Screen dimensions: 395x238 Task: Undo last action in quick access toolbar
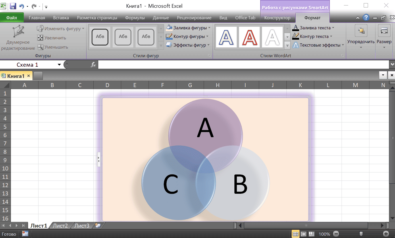(22, 6)
